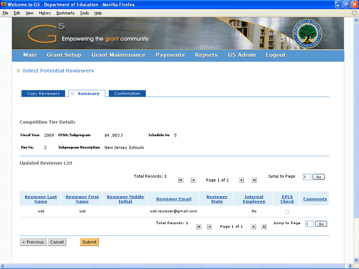Image resolution: width=359 pixels, height=269 pixels.
Task: Sort by Reviewer Last Name column
Action: [41, 199]
